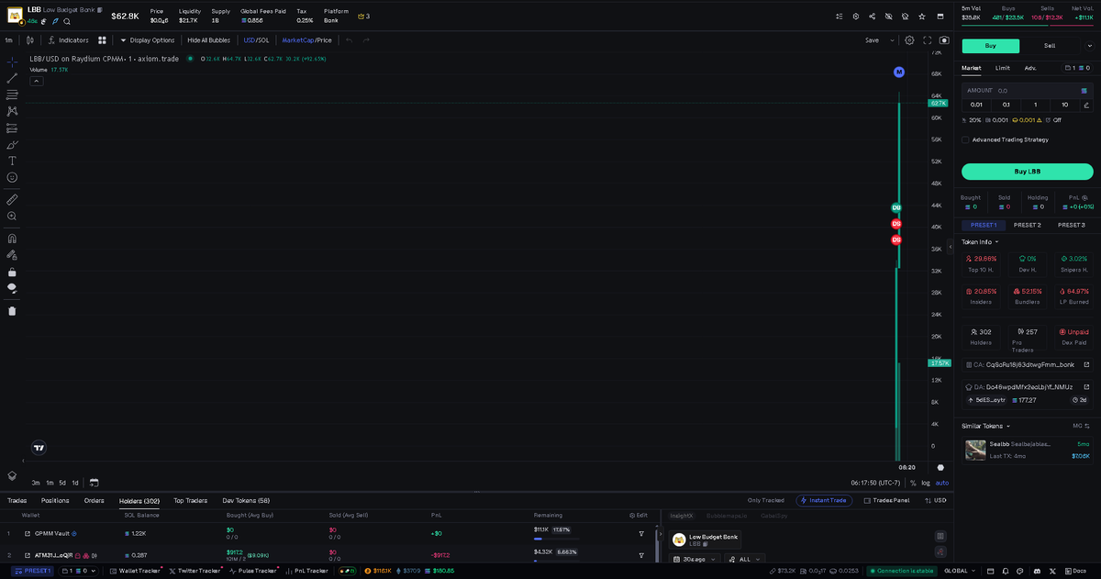Choose the 0.01 amount quick button
The width and height of the screenshot is (1101, 579).
[976, 105]
